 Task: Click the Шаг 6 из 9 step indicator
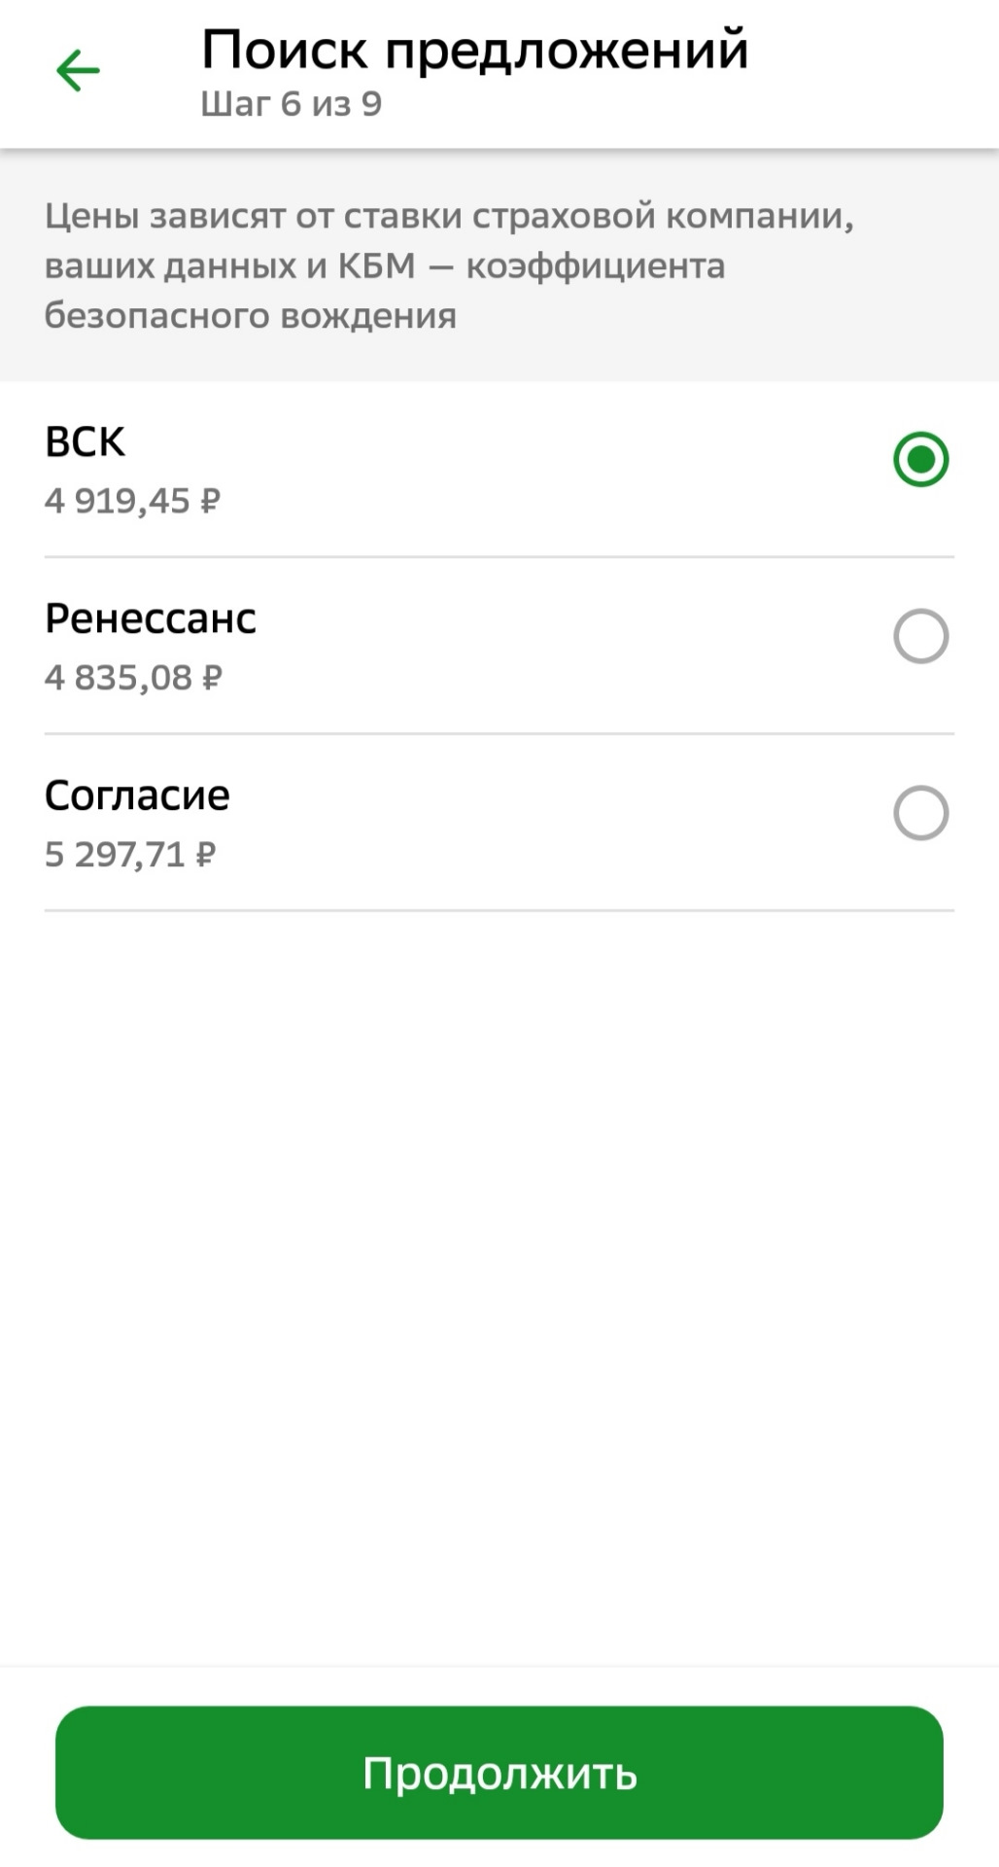point(291,104)
